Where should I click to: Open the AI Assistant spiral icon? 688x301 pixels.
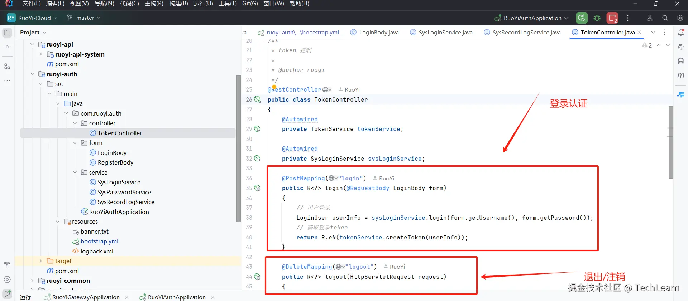coord(681,47)
